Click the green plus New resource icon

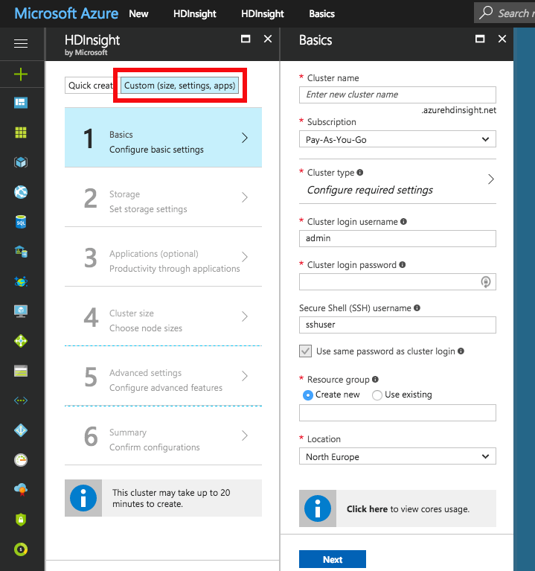click(21, 74)
